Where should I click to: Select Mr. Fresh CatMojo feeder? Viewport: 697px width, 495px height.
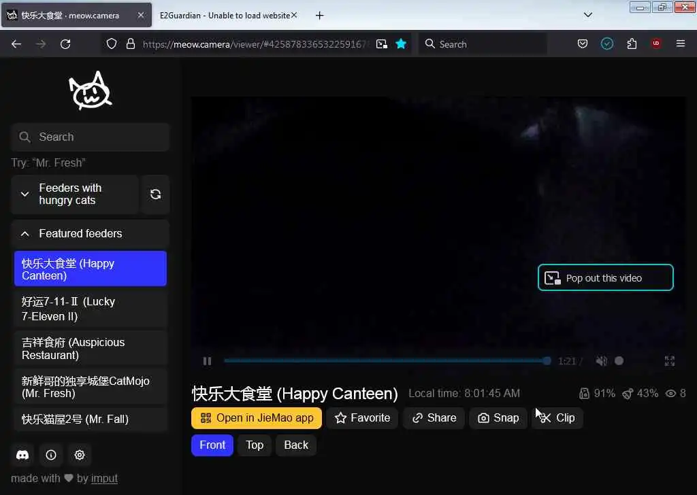point(91,387)
